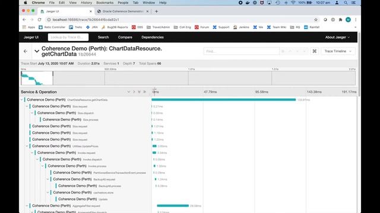Open Chrome's Bookmarks menu
Screen dimensions: 380x213
click(104, 2)
